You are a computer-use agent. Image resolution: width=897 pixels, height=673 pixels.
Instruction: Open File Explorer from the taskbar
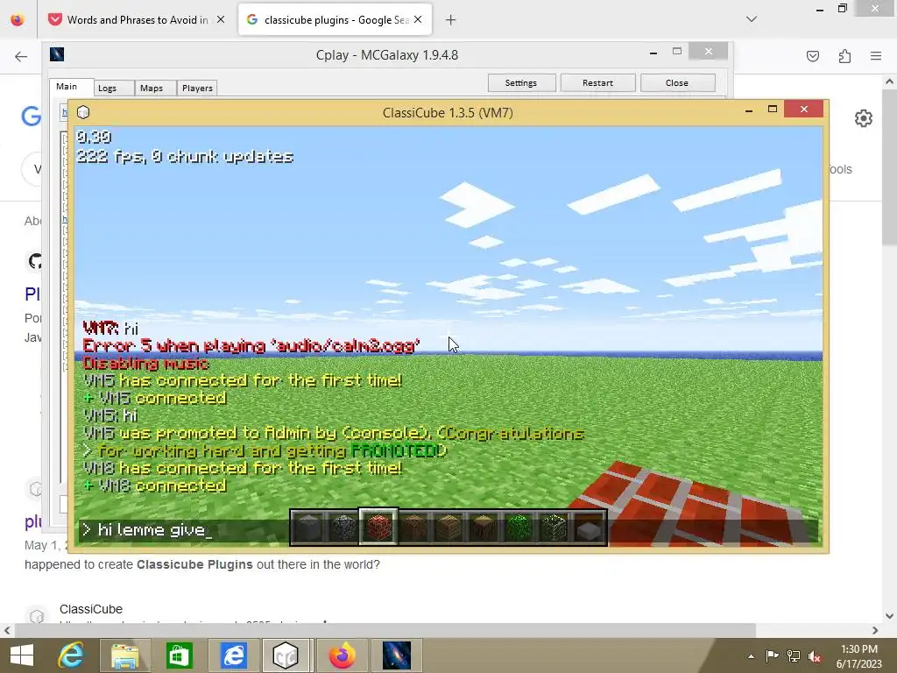[125, 655]
